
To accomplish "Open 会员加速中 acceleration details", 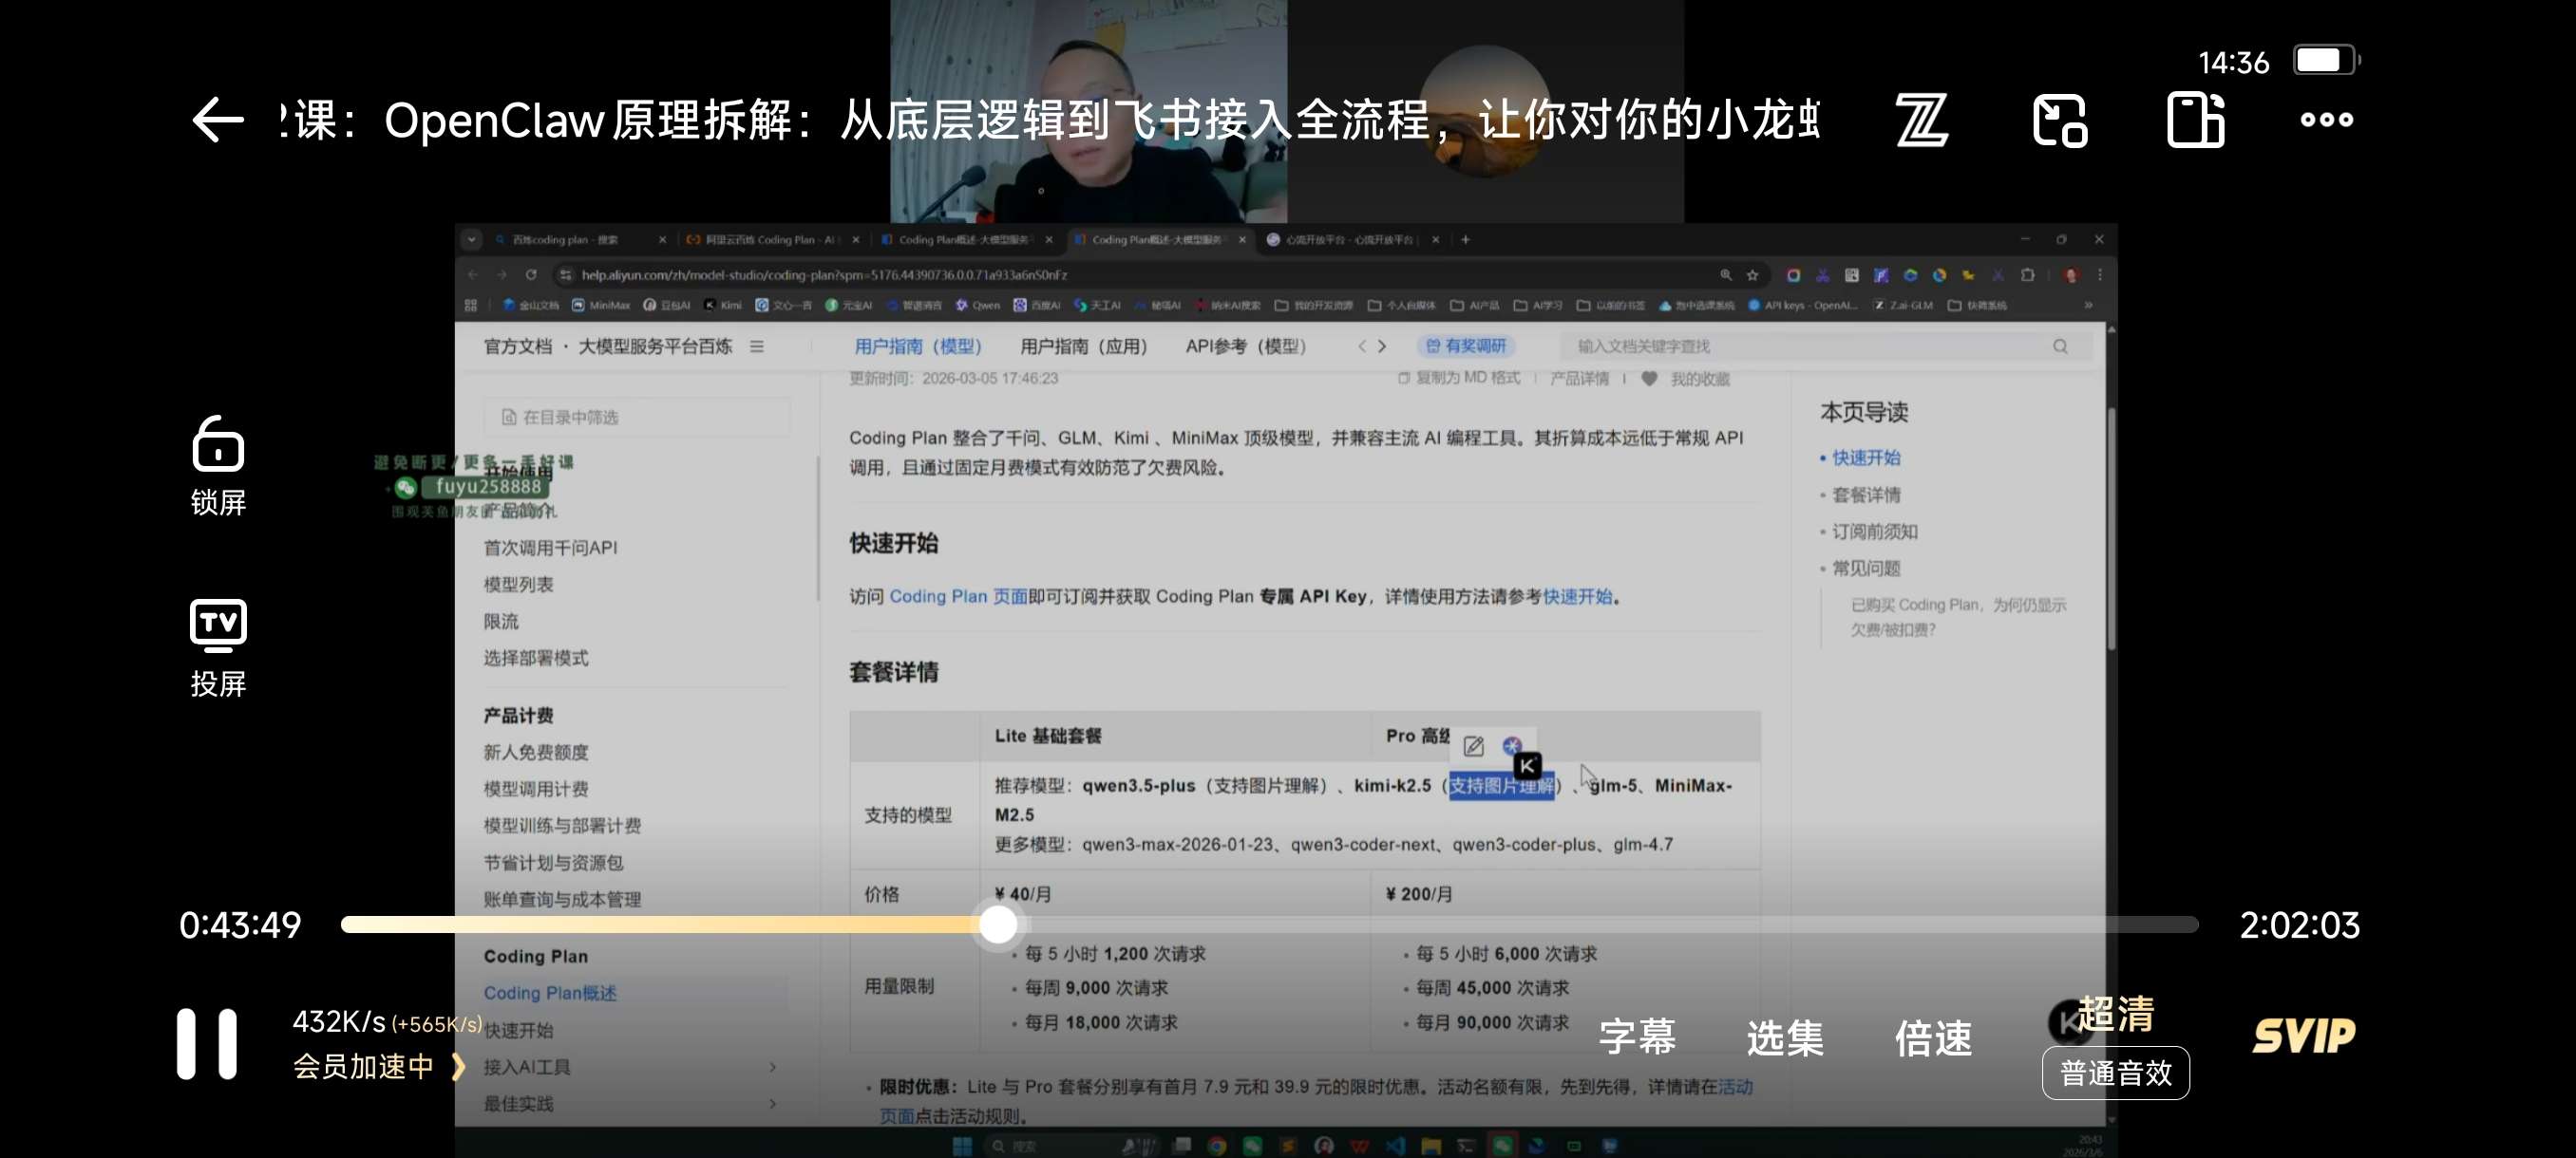I will coord(379,1066).
